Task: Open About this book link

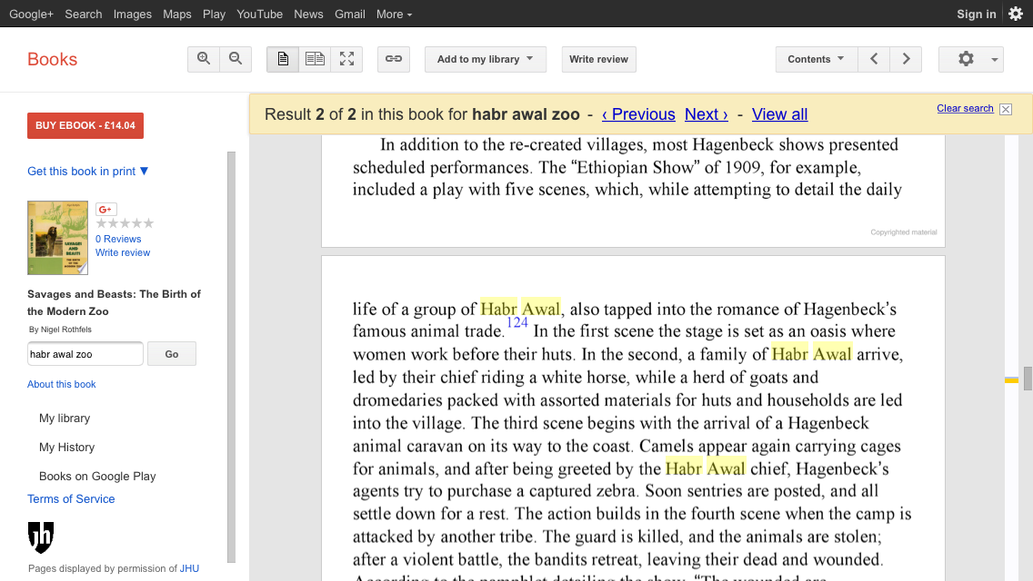Action: tap(61, 384)
